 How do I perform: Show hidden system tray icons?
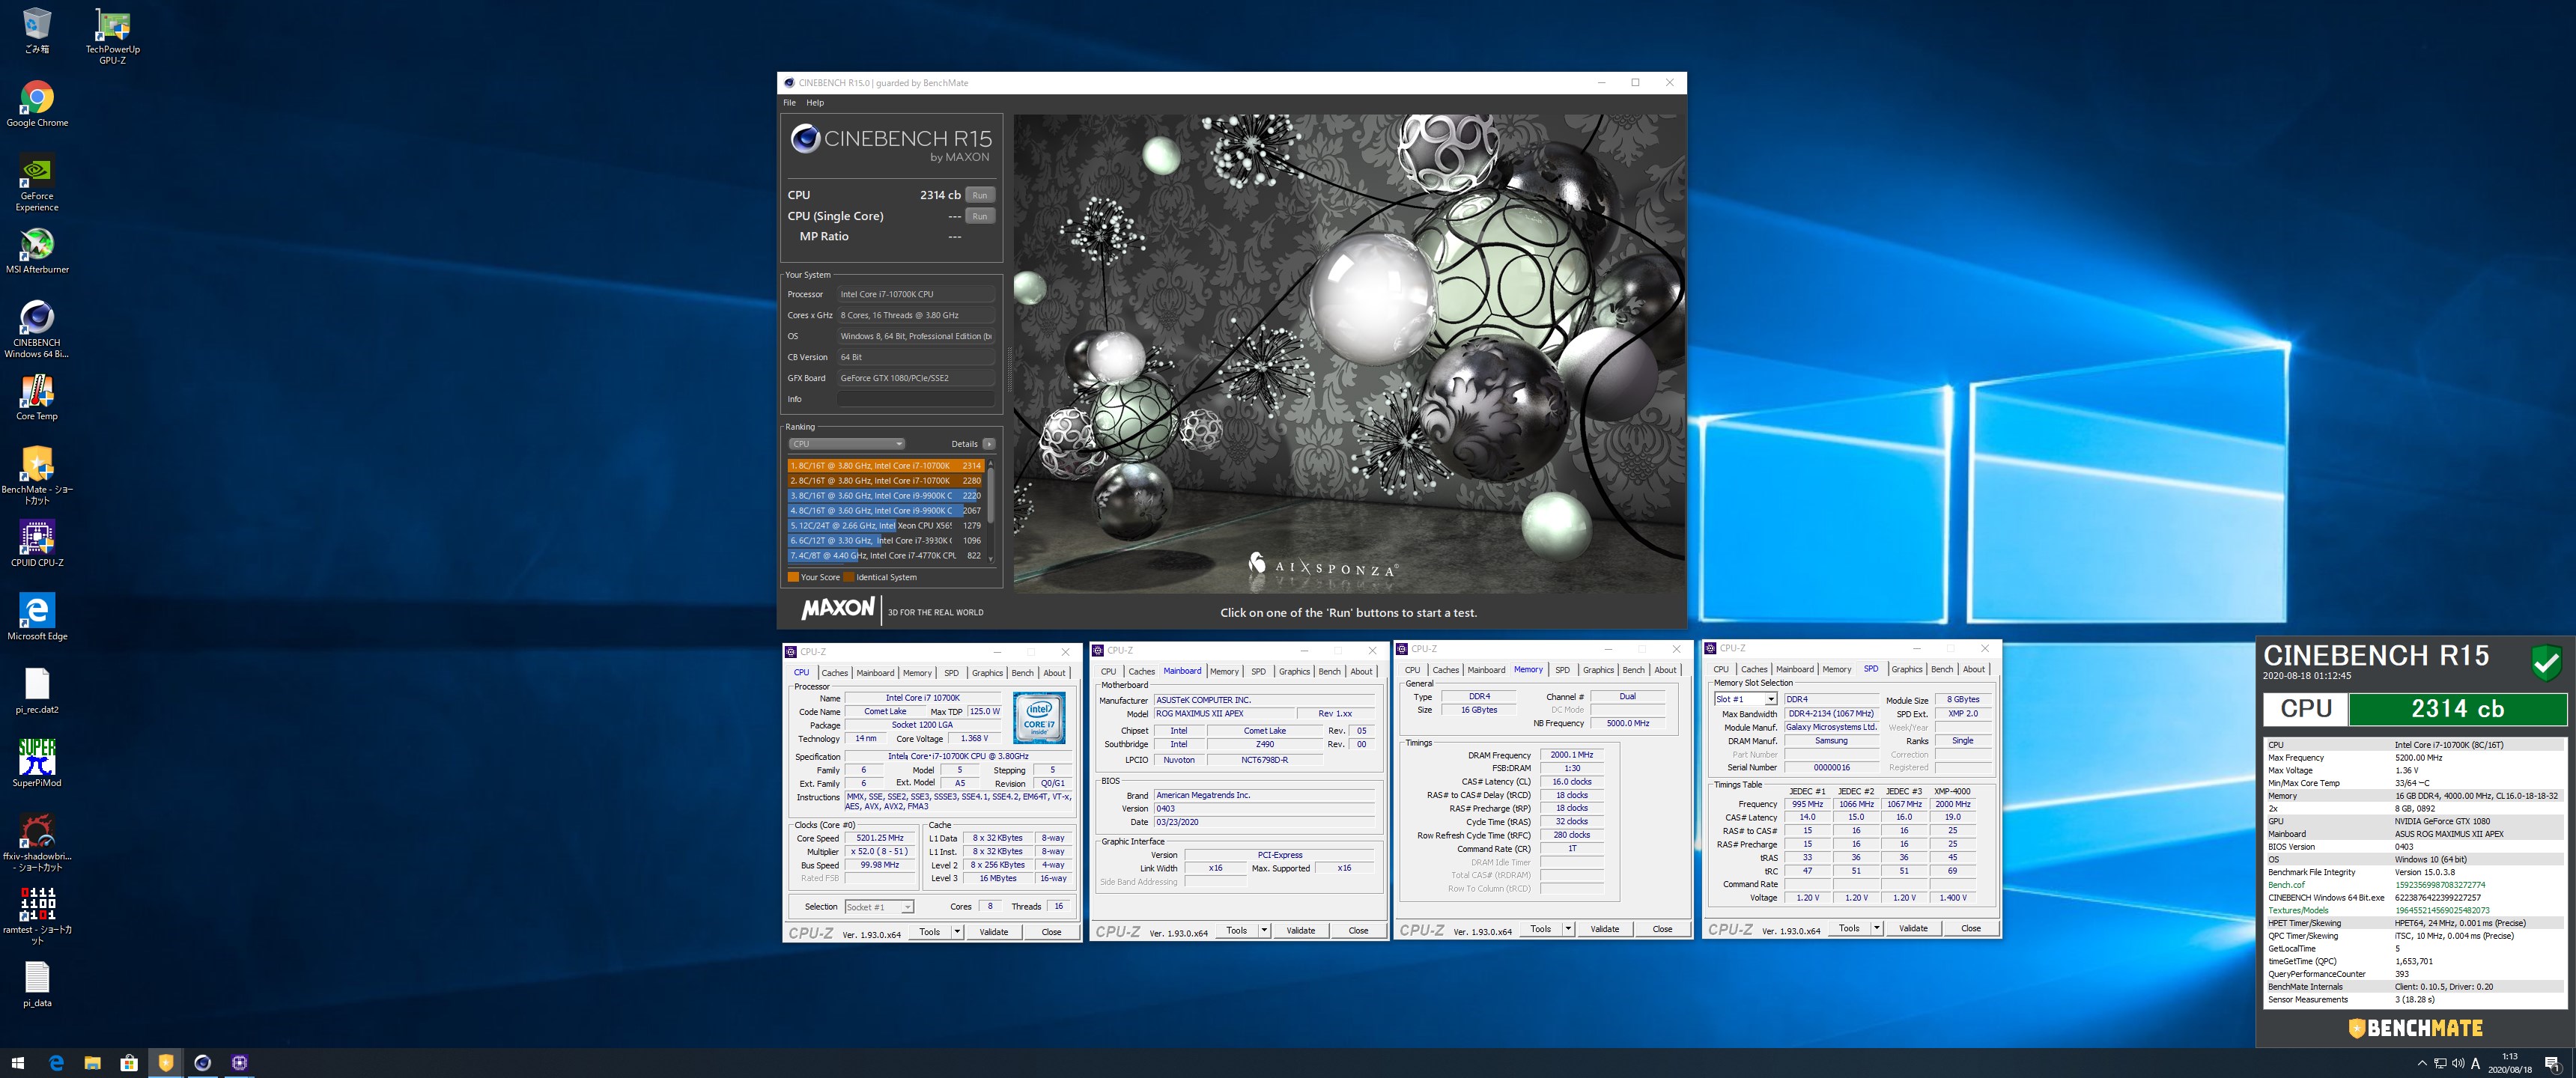click(2422, 1063)
